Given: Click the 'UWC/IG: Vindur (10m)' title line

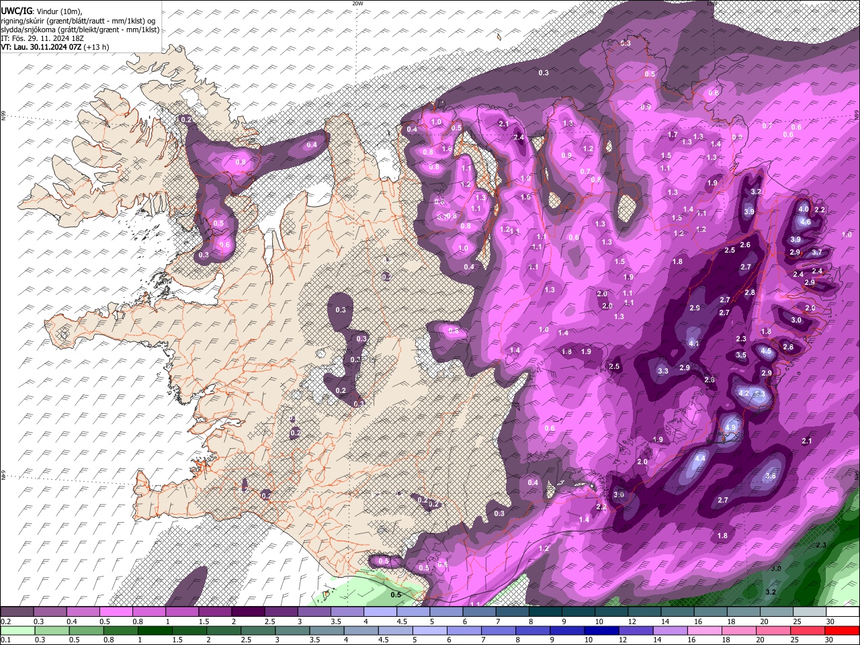Looking at the screenshot, I should point(40,11).
